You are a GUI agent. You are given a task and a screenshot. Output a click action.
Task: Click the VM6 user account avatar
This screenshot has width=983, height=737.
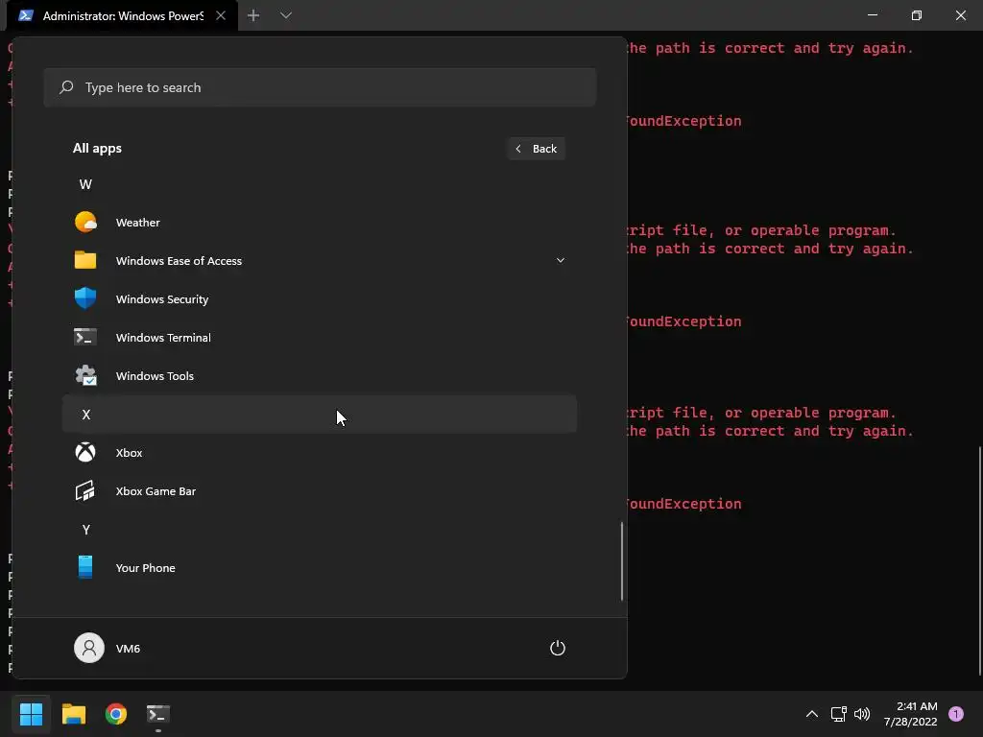tap(89, 648)
